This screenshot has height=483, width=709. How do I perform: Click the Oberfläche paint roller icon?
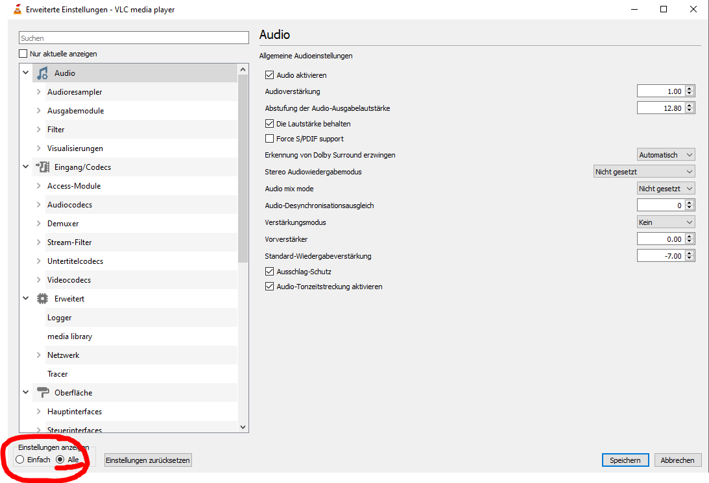coord(43,393)
